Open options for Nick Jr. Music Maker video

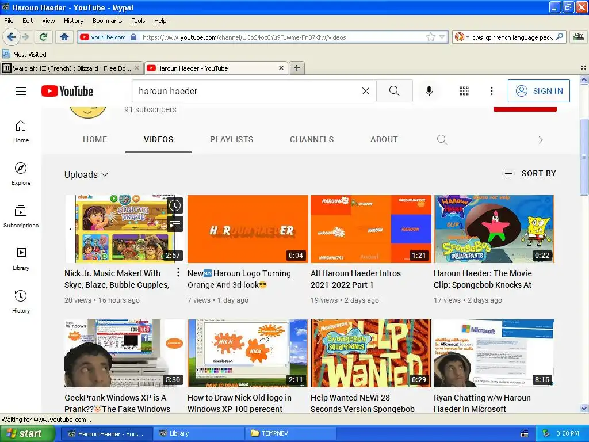point(178,273)
